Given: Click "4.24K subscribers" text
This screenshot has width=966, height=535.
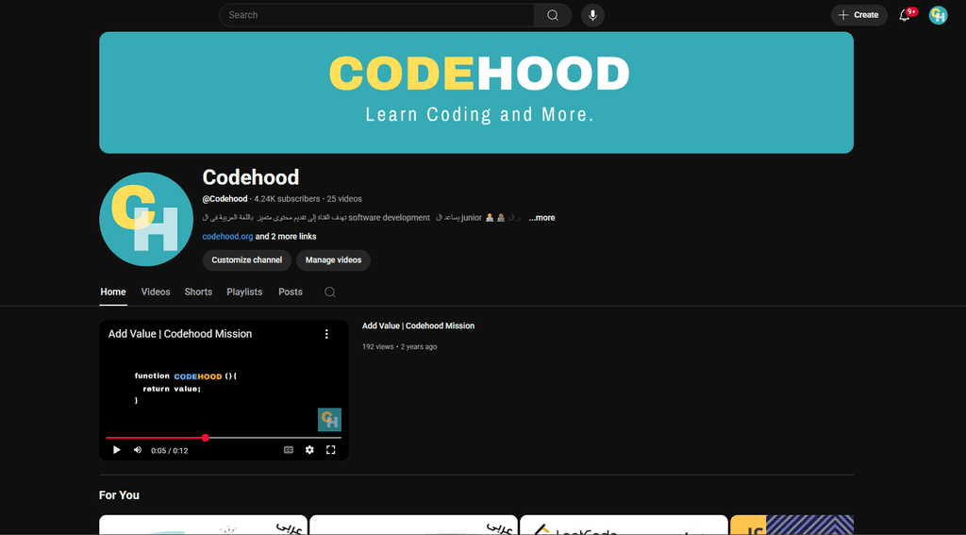Looking at the screenshot, I should pos(287,199).
